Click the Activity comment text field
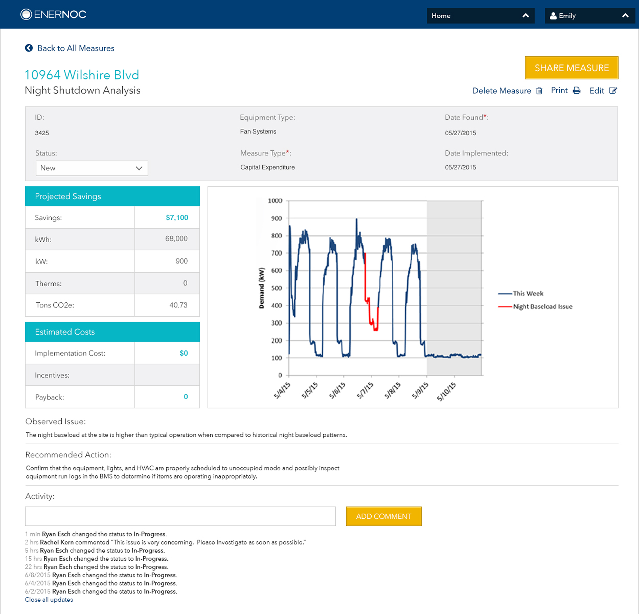 coord(180,516)
